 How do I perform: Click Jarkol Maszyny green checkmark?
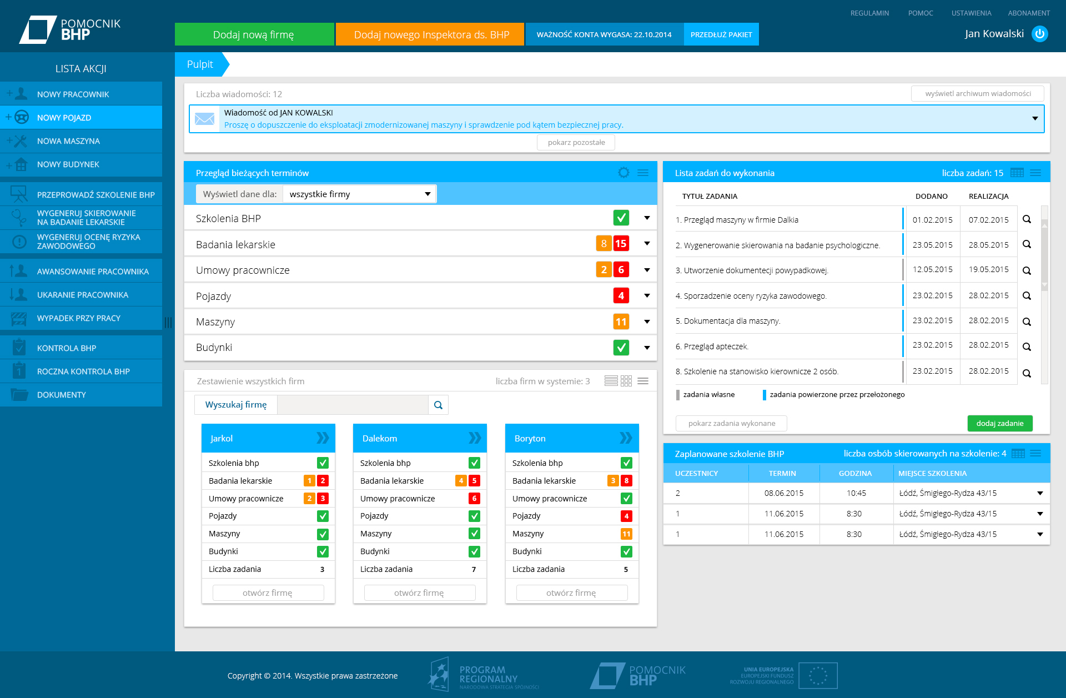(323, 534)
